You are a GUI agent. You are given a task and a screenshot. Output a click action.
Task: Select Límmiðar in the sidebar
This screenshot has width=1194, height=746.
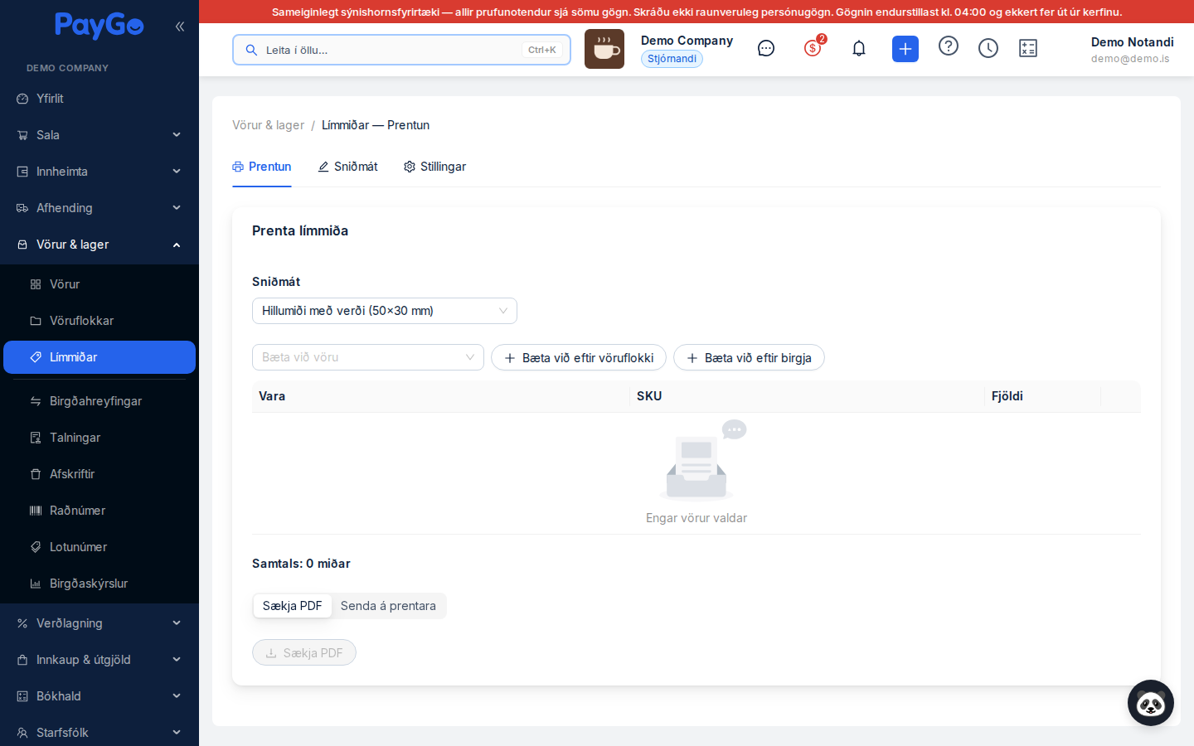(x=99, y=357)
